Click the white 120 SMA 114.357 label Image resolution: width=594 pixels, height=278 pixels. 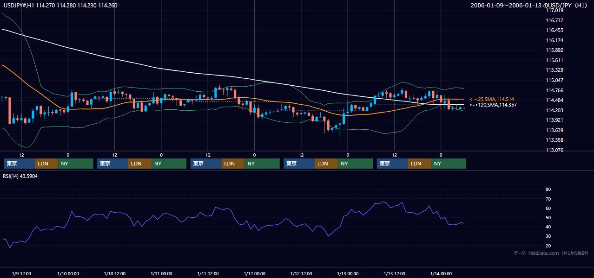point(493,105)
